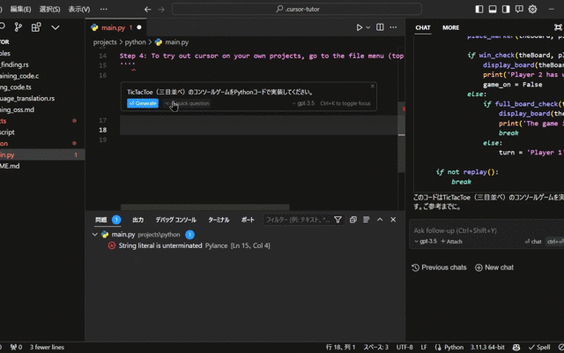Open Previous chats
This screenshot has height=353, width=564.
(x=439, y=267)
